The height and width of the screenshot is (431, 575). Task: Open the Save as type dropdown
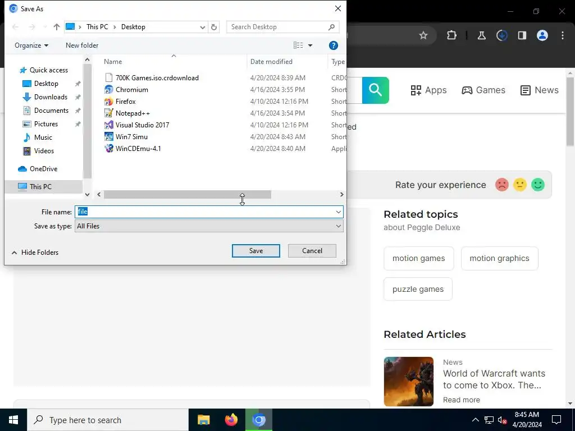pyautogui.click(x=209, y=226)
